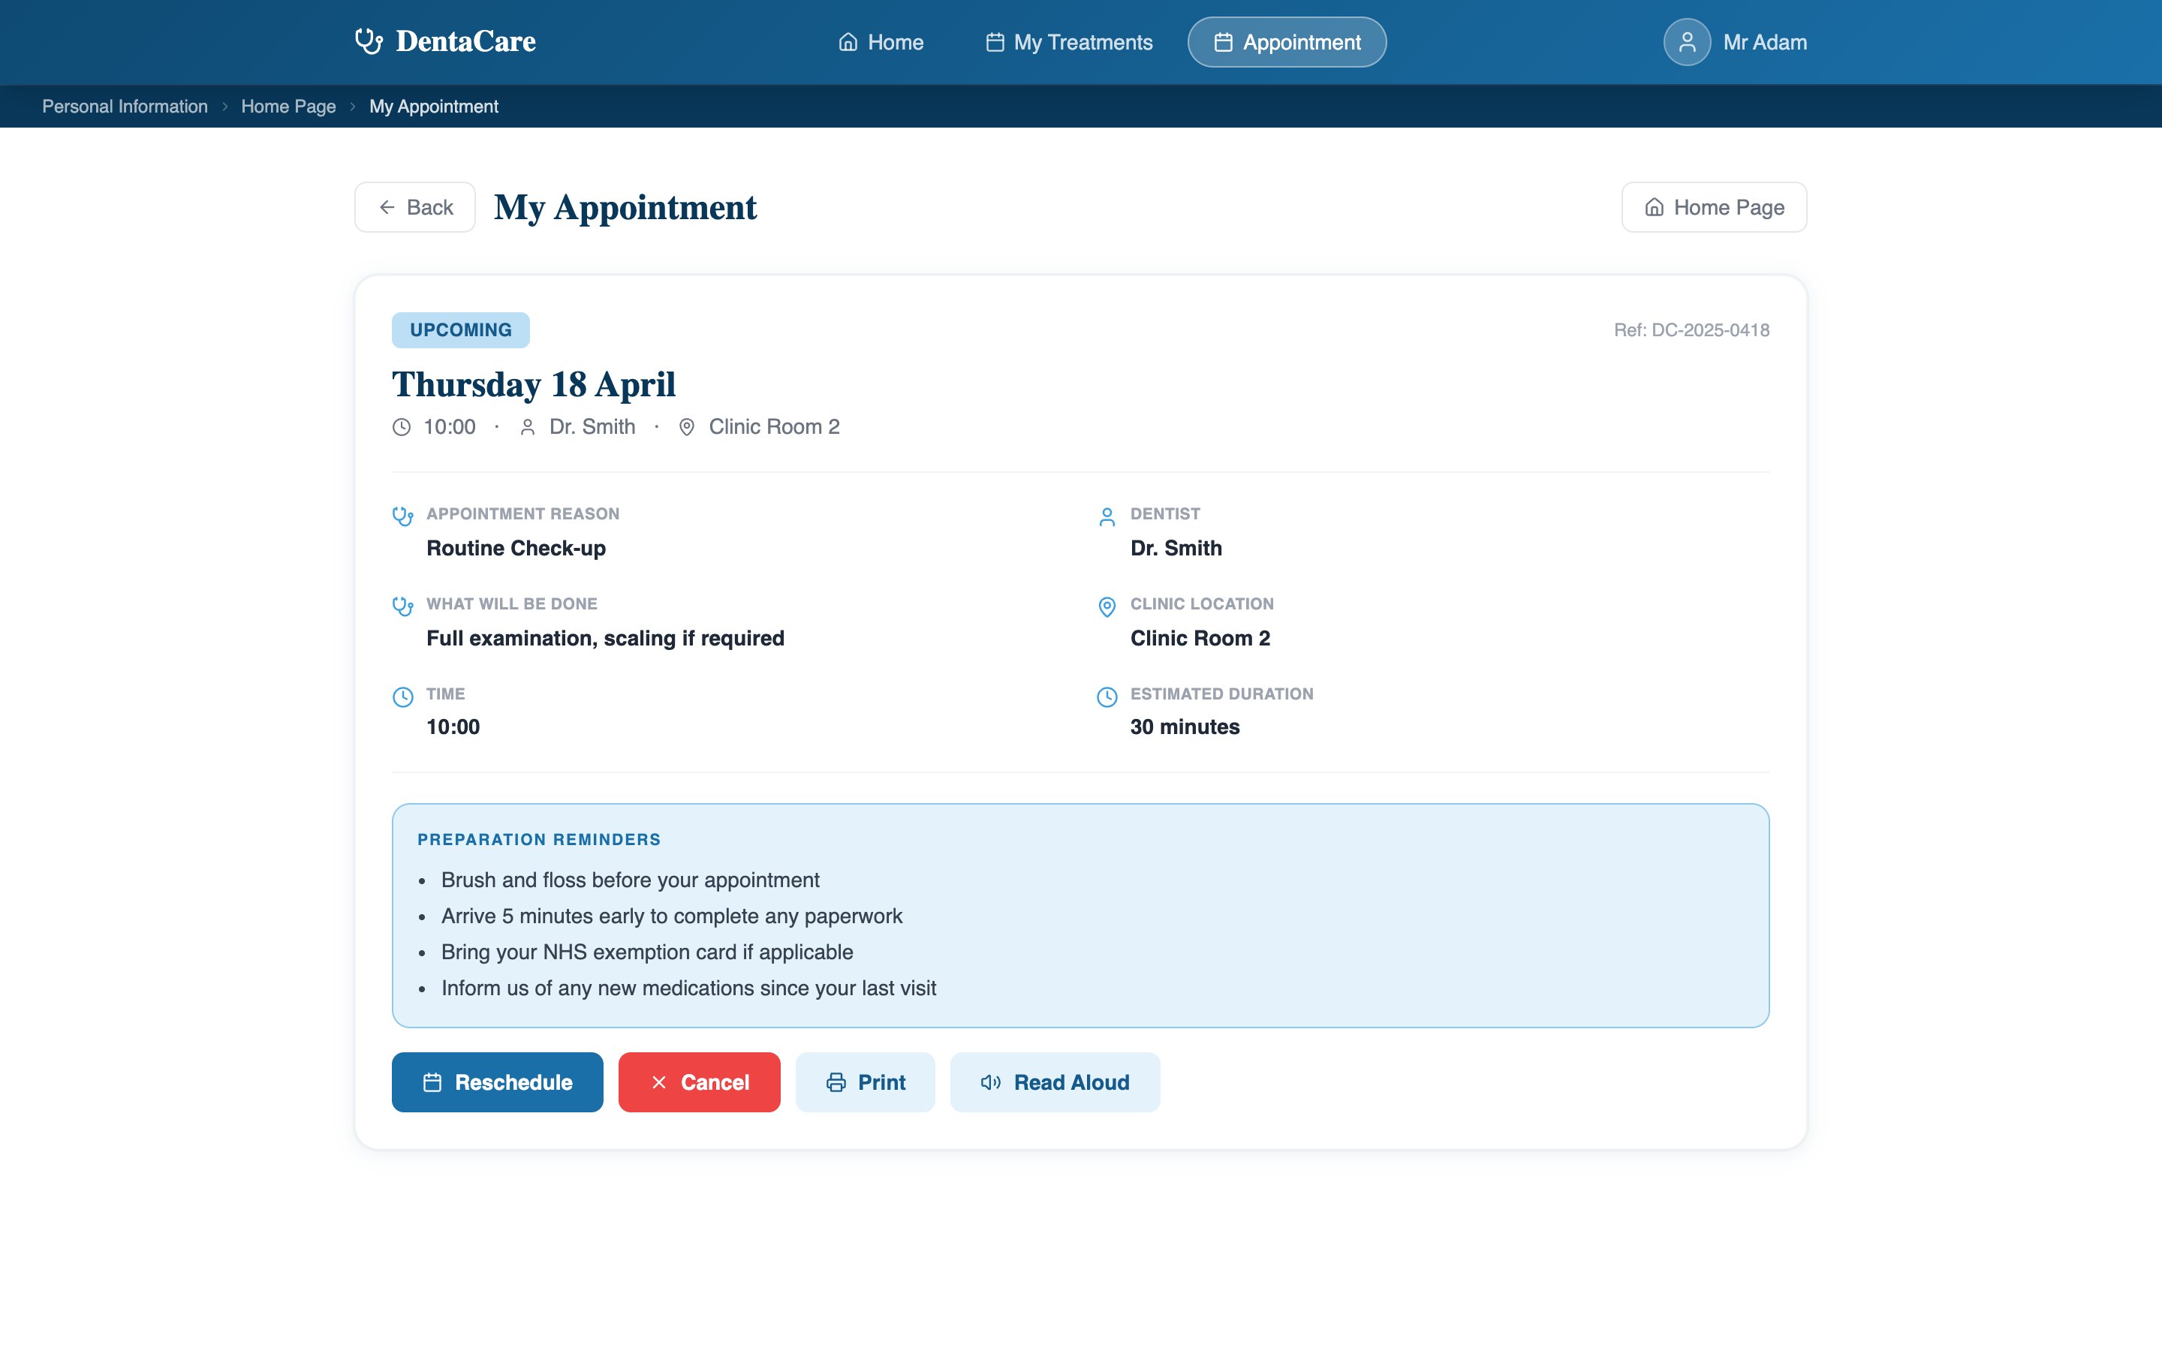Click the clock icon beside the Time label
The image size is (2162, 1351).
[x=403, y=697]
